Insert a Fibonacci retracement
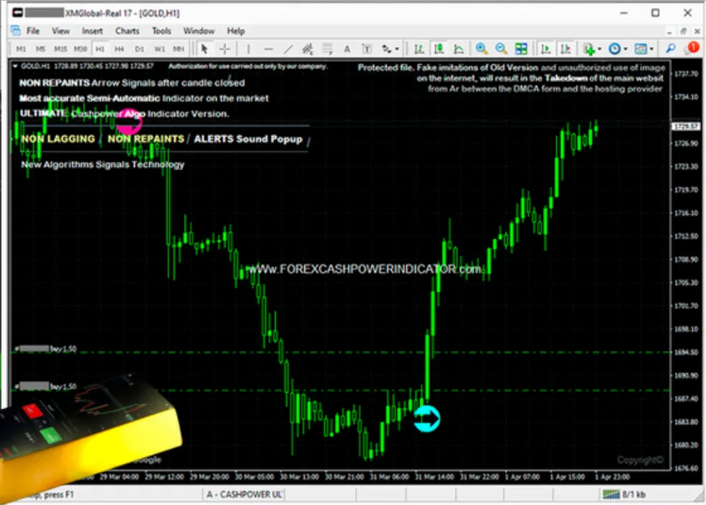 [x=306, y=48]
